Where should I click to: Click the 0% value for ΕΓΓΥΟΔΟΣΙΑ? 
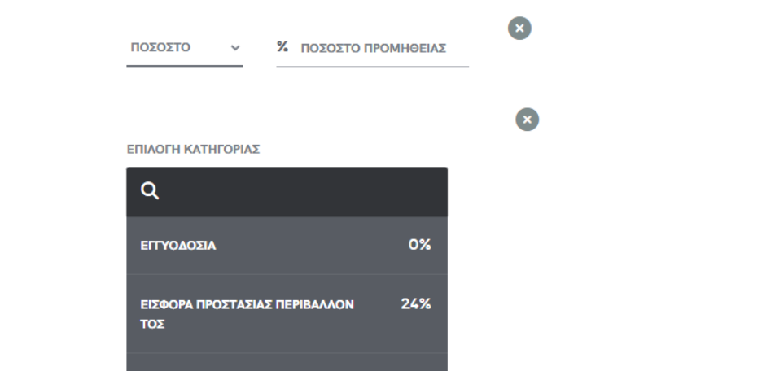click(x=420, y=244)
